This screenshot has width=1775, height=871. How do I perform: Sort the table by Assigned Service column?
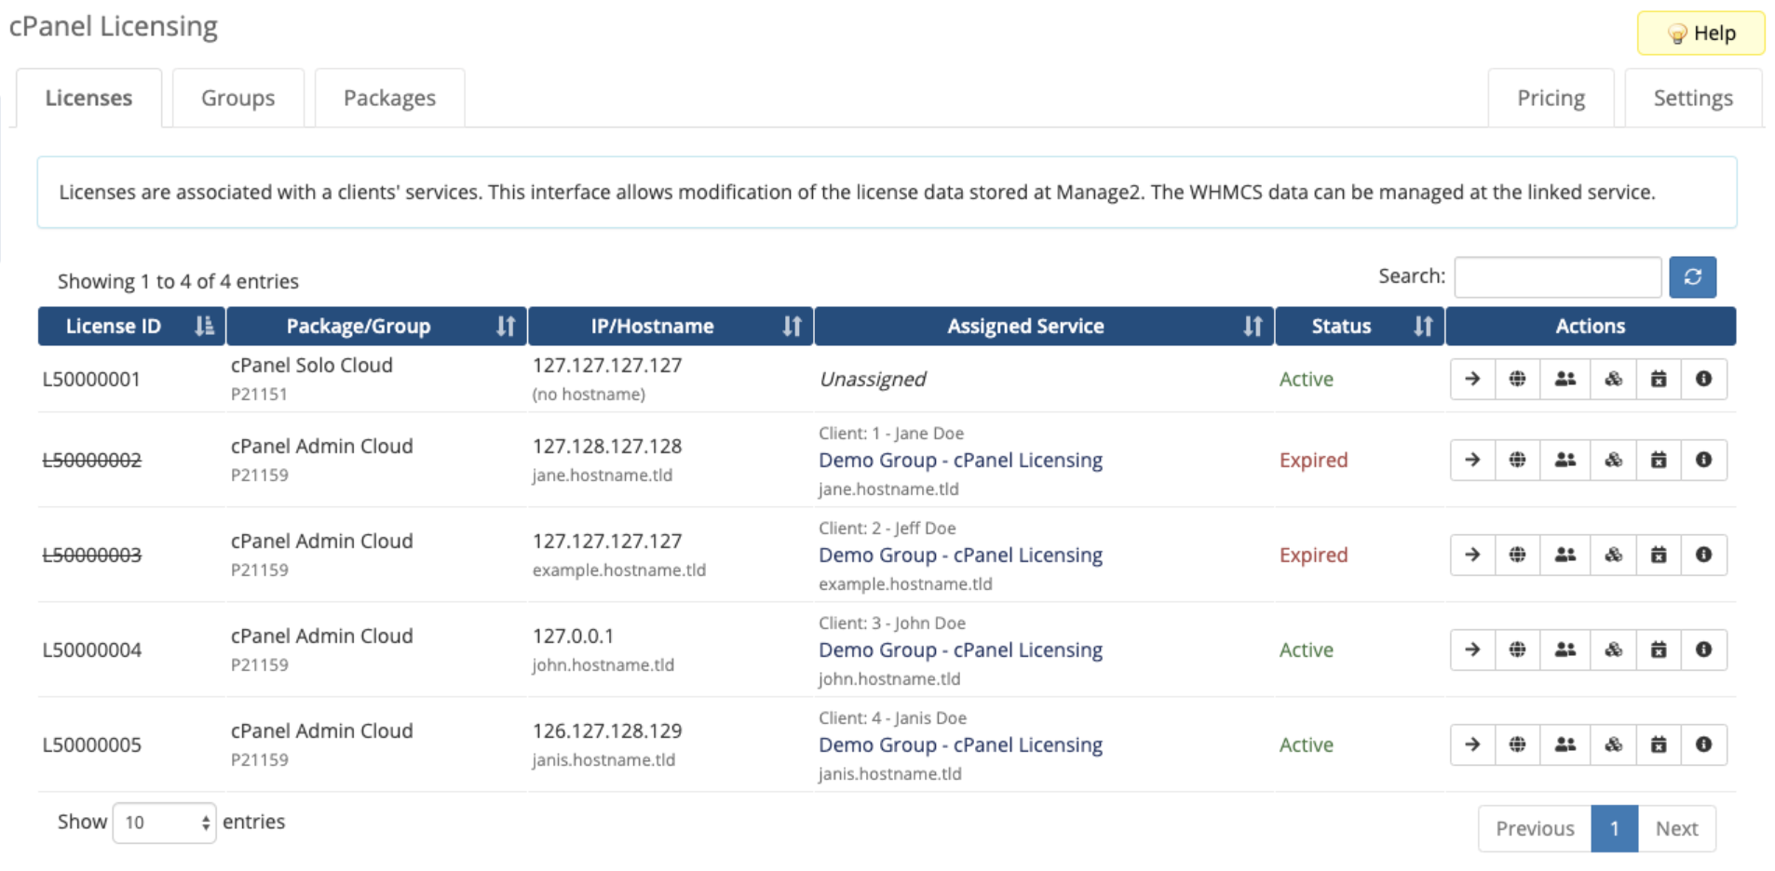(x=1044, y=327)
